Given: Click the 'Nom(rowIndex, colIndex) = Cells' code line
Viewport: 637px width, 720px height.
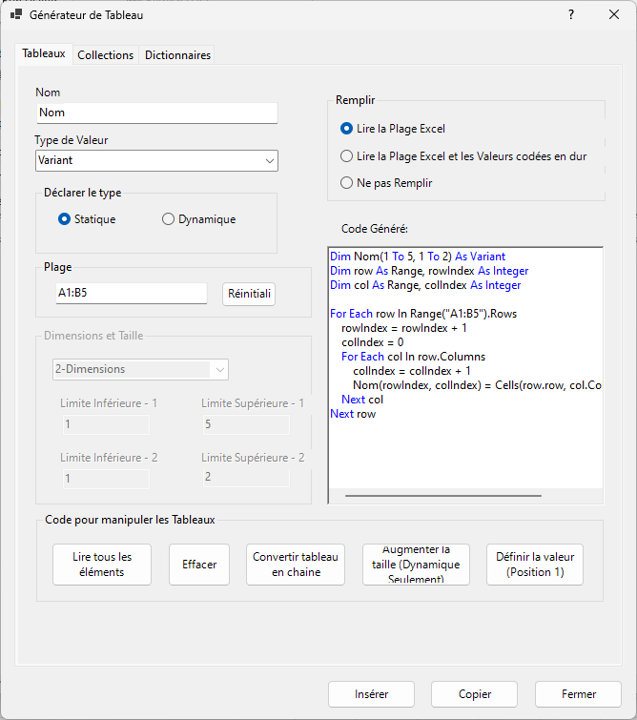Looking at the screenshot, I should click(x=477, y=385).
